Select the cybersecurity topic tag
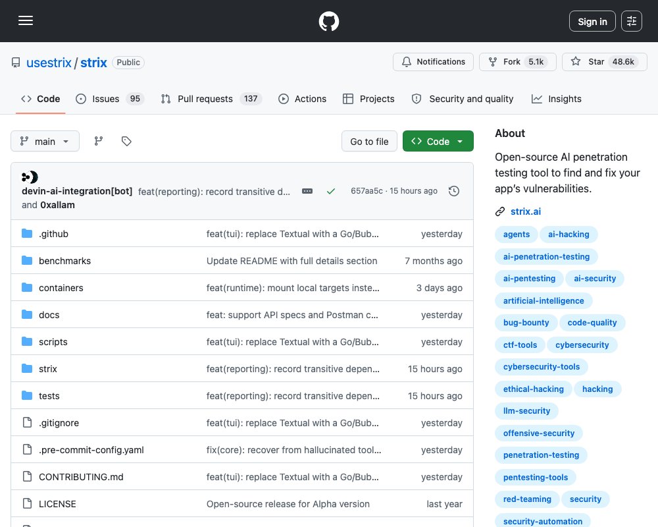 click(x=582, y=345)
